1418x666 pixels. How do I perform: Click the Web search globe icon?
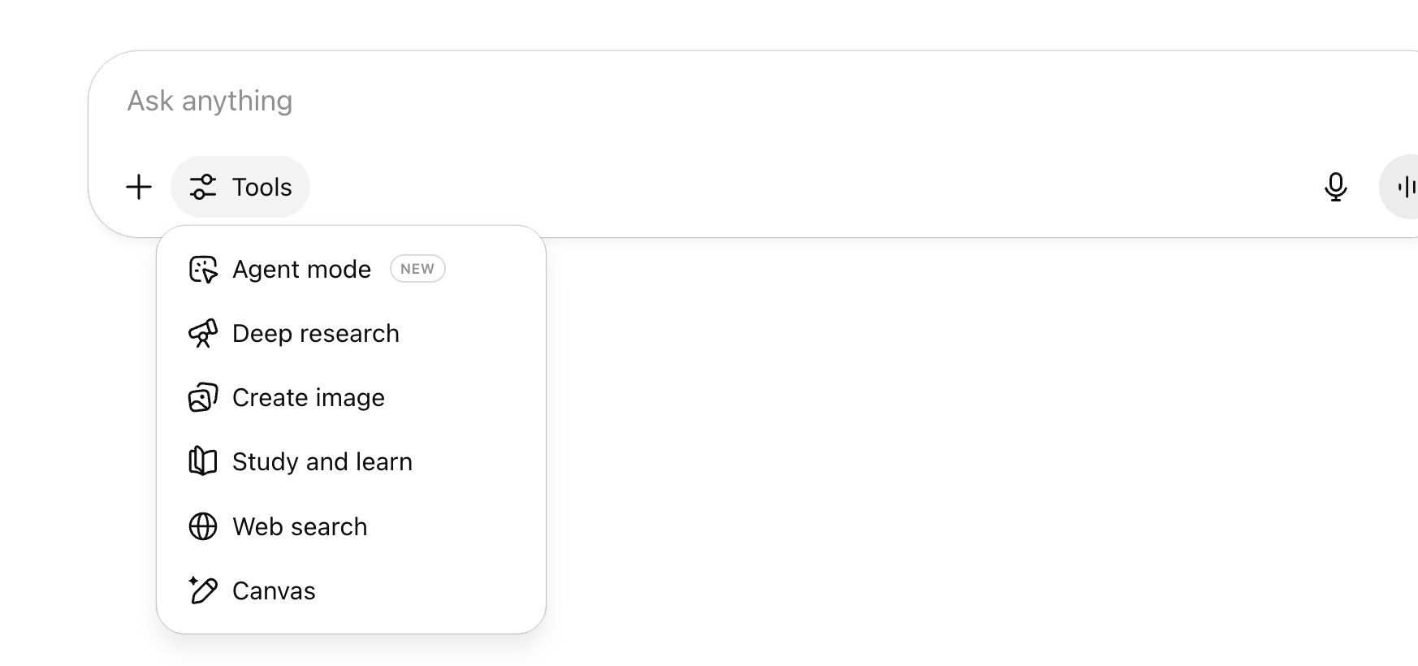click(203, 526)
